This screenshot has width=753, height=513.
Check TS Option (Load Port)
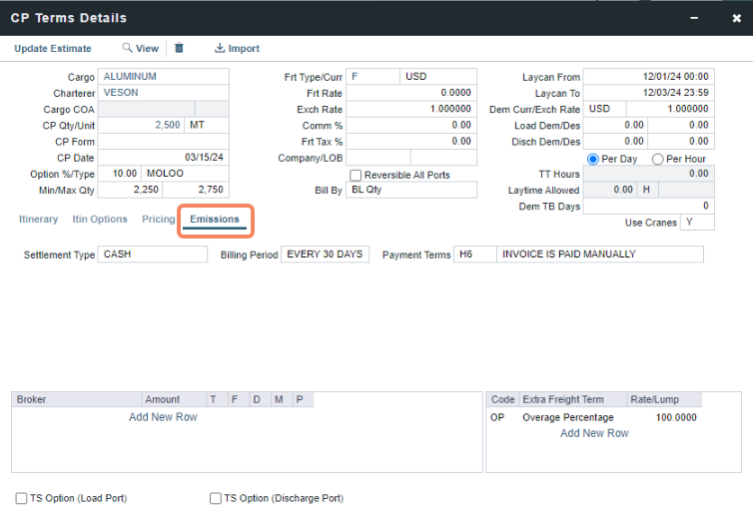pos(22,498)
